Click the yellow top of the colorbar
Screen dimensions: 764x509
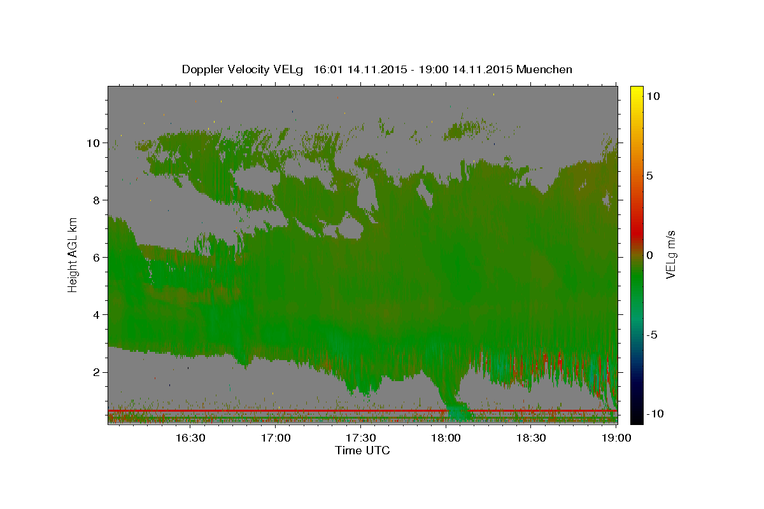coord(636,91)
